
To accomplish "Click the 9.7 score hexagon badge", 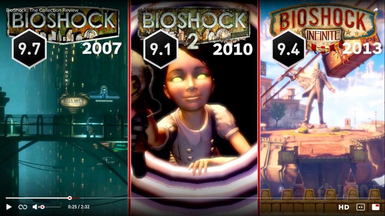I will (29, 48).
